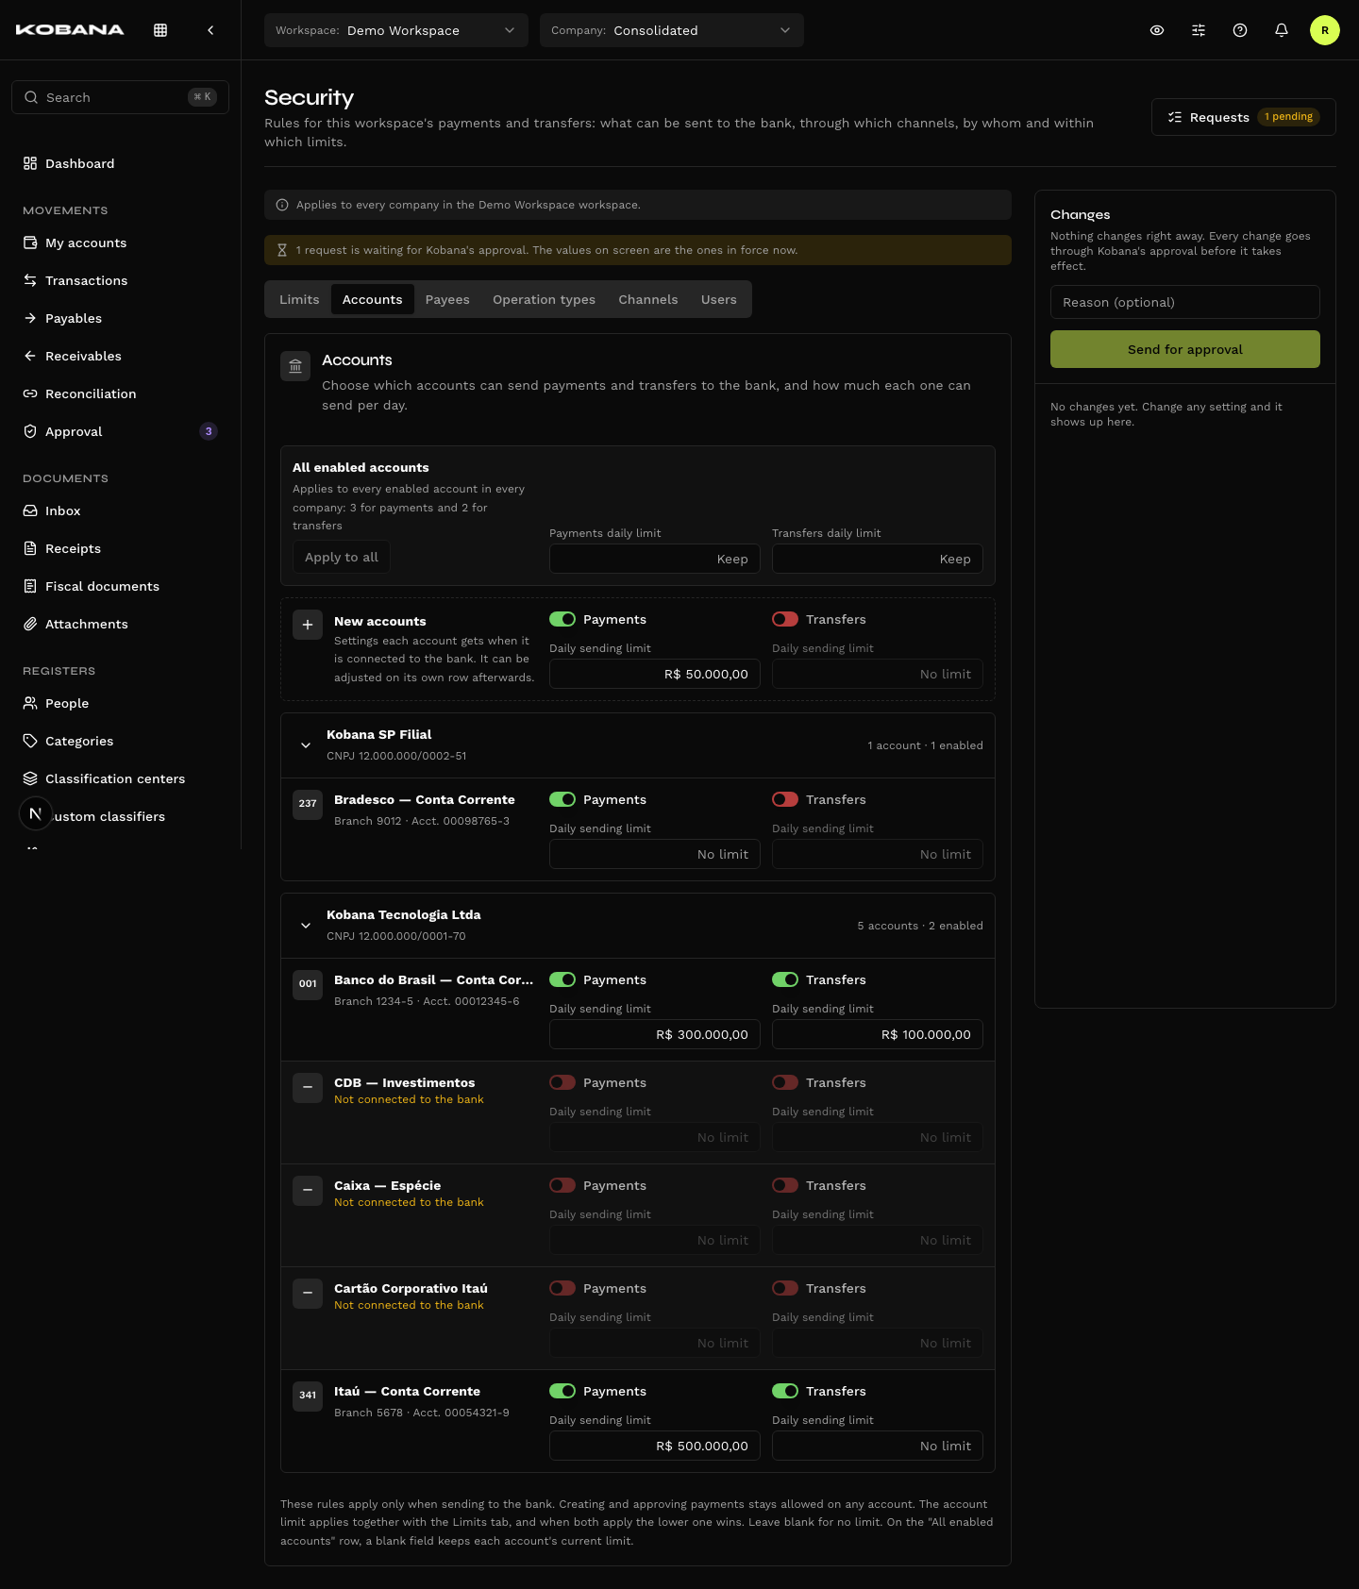Click Send for approval button

coord(1185,349)
